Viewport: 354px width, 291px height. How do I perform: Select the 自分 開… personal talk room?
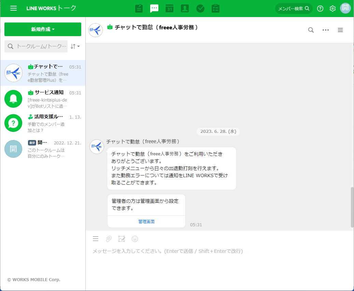(x=43, y=149)
